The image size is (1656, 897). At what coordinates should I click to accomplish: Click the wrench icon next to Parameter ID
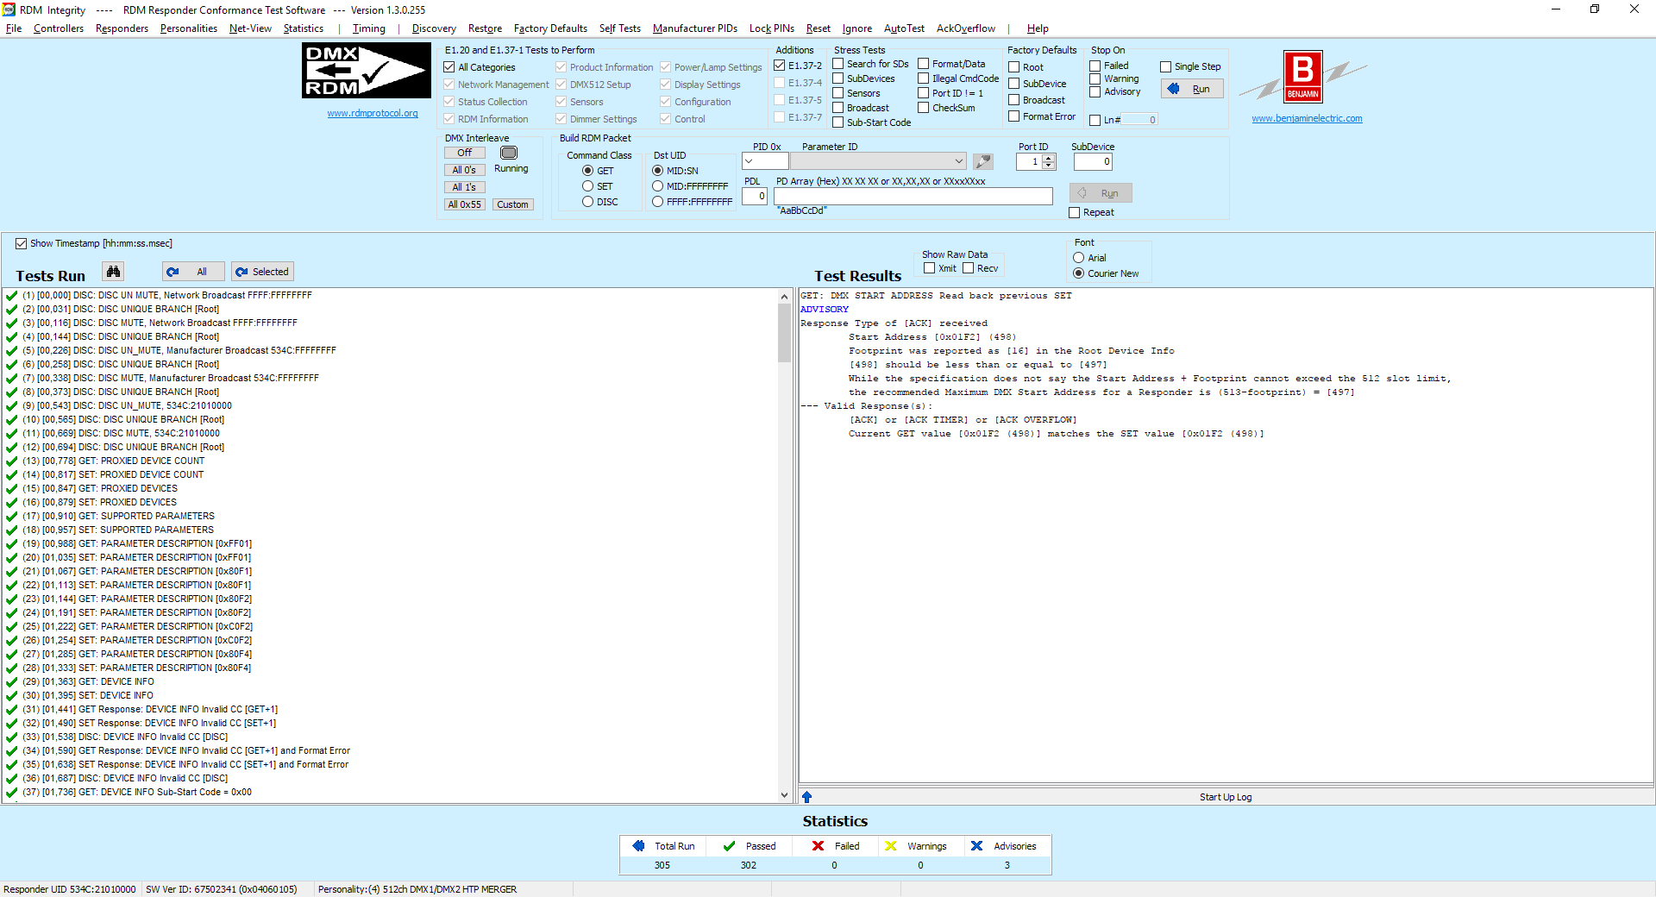pyautogui.click(x=983, y=161)
